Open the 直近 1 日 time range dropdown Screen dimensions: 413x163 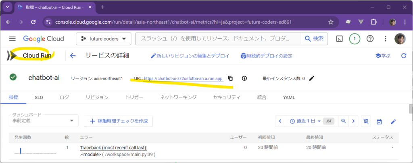click(305, 121)
